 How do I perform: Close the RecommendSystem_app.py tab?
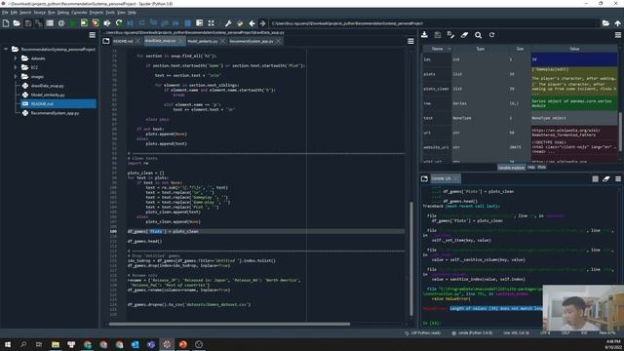point(278,41)
